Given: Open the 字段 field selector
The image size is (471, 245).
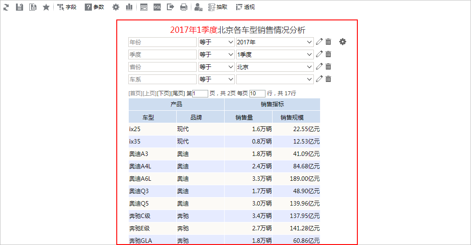Looking at the screenshot, I should 67,7.
